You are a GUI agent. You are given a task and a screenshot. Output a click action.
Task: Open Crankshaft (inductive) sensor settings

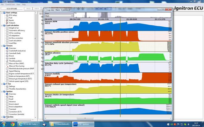click(x=17, y=51)
